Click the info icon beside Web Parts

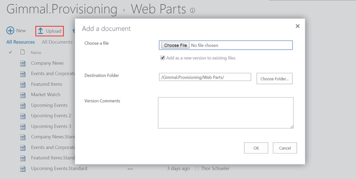point(192,10)
